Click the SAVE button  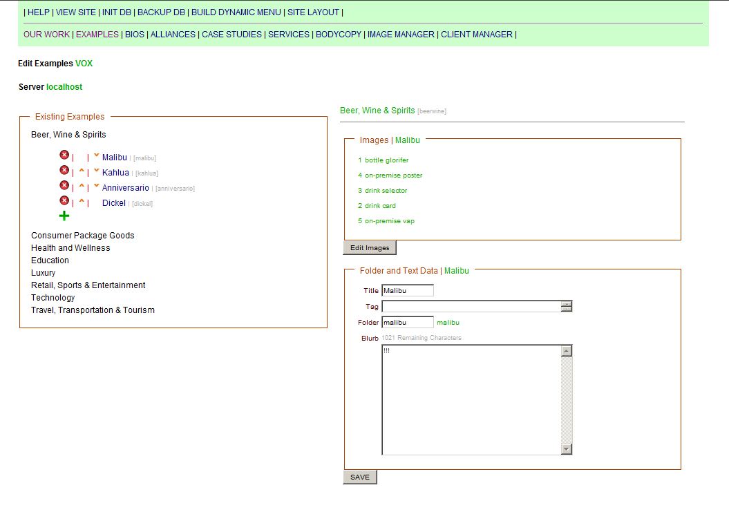click(360, 477)
